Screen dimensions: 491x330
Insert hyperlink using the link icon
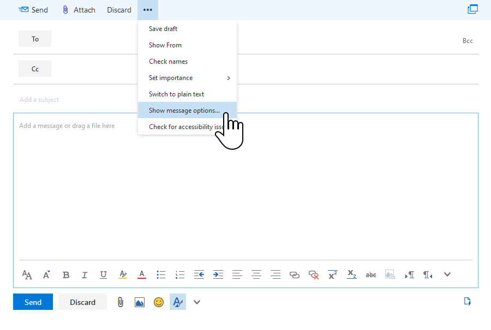[294, 275]
